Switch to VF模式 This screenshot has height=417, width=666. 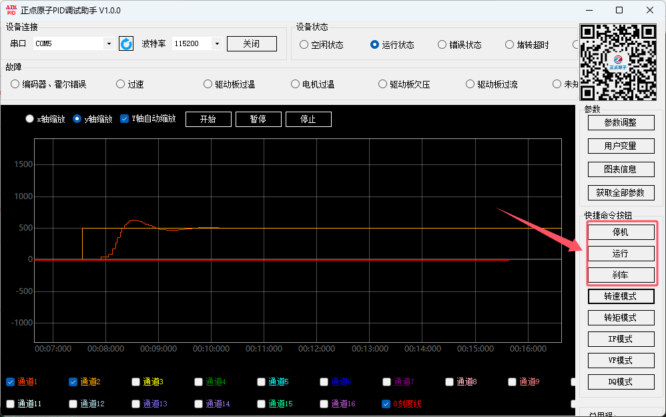click(x=621, y=360)
